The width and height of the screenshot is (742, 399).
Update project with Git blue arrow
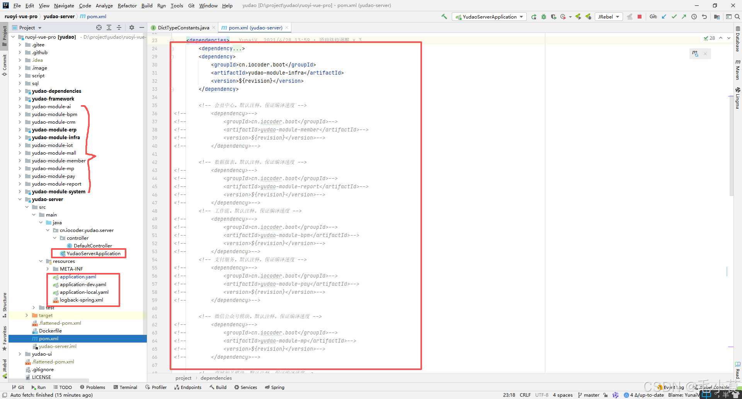(664, 17)
